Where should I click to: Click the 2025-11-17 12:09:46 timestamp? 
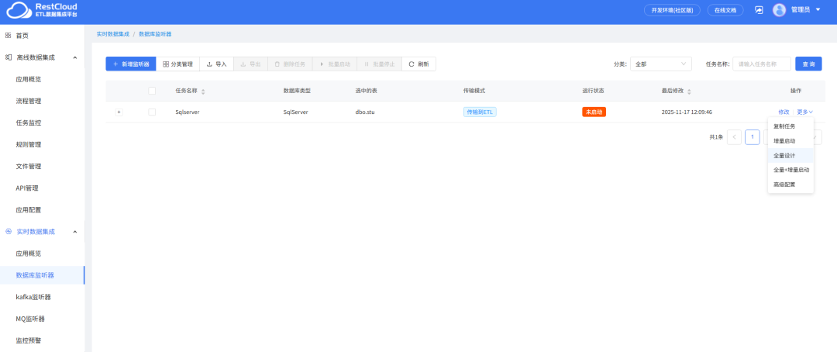(687, 112)
